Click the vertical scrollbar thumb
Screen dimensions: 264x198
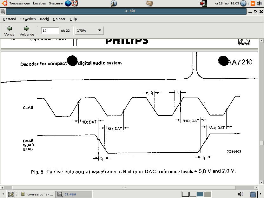[x=261, y=143]
